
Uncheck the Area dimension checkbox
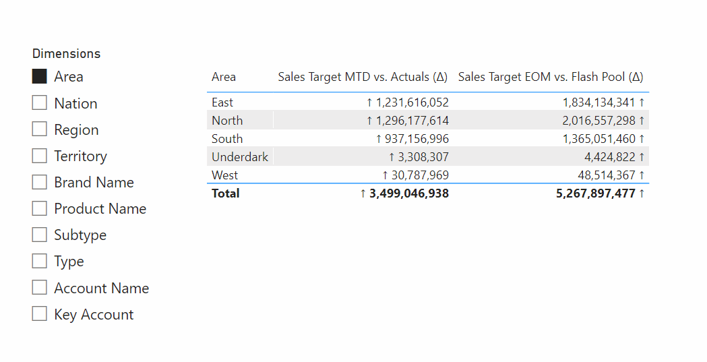39,76
